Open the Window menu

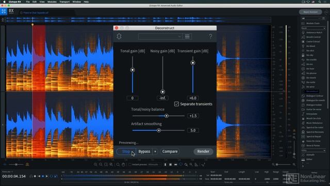[77, 2]
